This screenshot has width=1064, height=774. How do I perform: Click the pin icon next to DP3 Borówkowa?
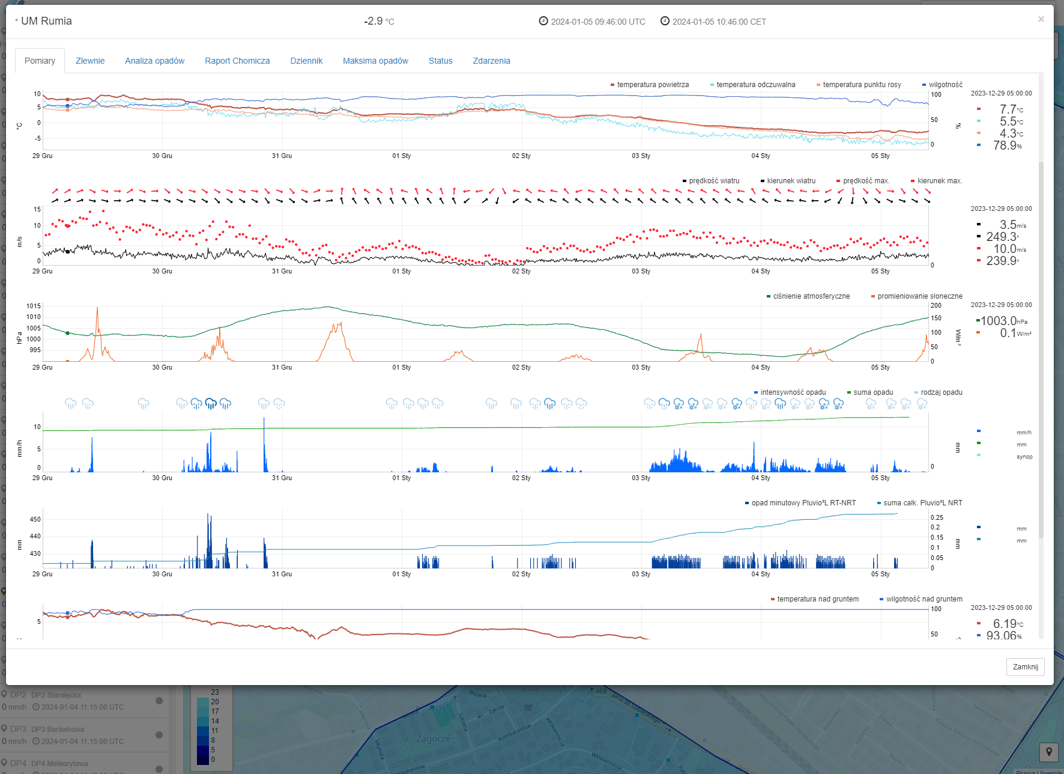[x=4, y=729]
